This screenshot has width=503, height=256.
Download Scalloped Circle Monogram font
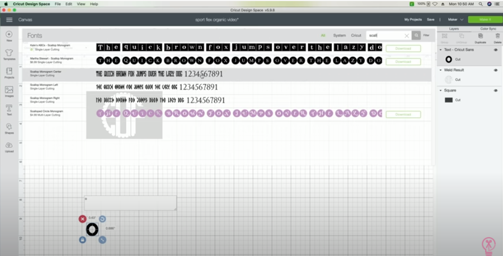tap(403, 114)
